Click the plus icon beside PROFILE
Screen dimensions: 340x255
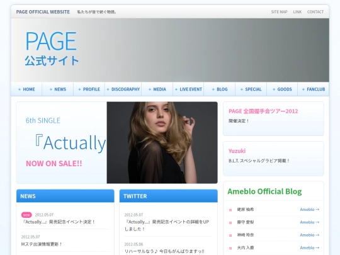pos(79,89)
